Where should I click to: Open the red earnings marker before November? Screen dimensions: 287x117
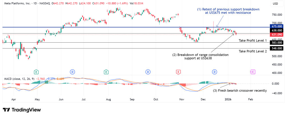[178, 72]
